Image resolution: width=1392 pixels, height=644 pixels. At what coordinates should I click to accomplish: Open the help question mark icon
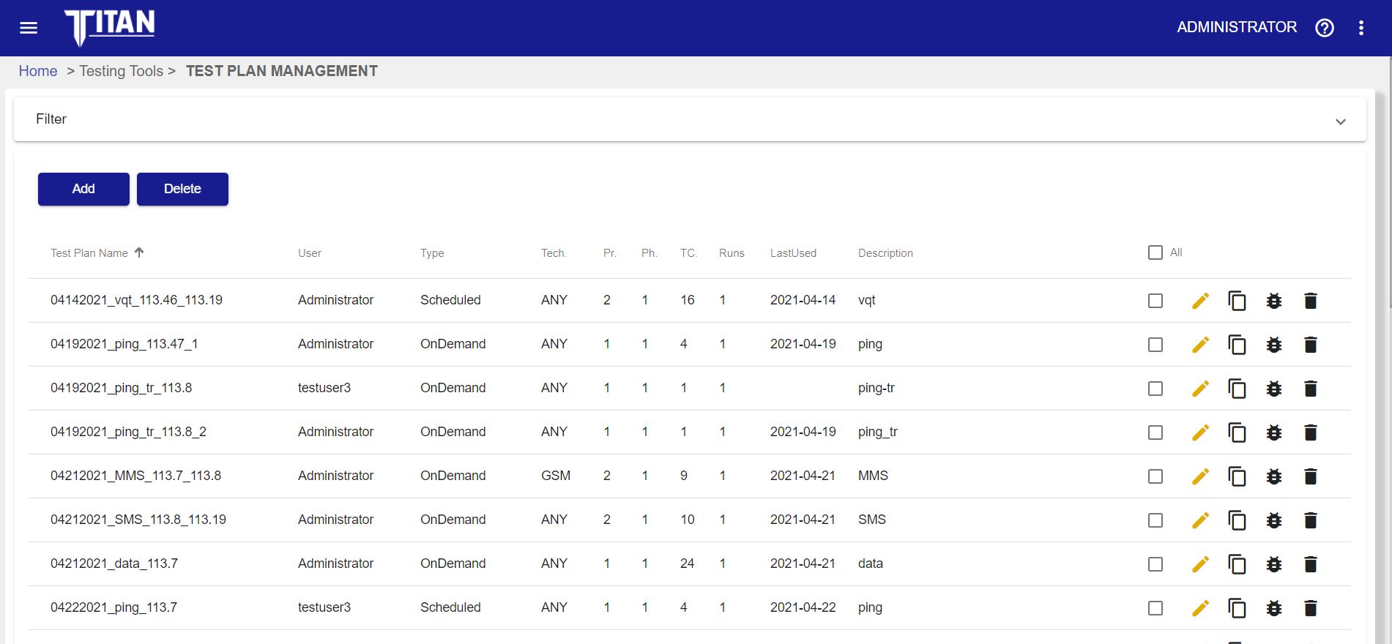(x=1325, y=28)
